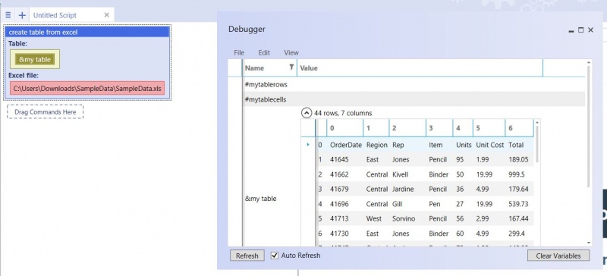Click the Debugger scrollbar up arrow
607x276 pixels.
pos(589,62)
